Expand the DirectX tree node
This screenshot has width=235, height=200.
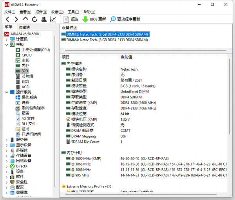pyautogui.click(x=7, y=166)
